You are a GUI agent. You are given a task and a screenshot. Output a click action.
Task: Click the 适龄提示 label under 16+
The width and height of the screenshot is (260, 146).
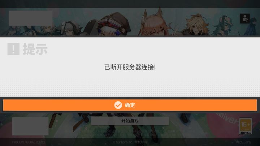246,133
